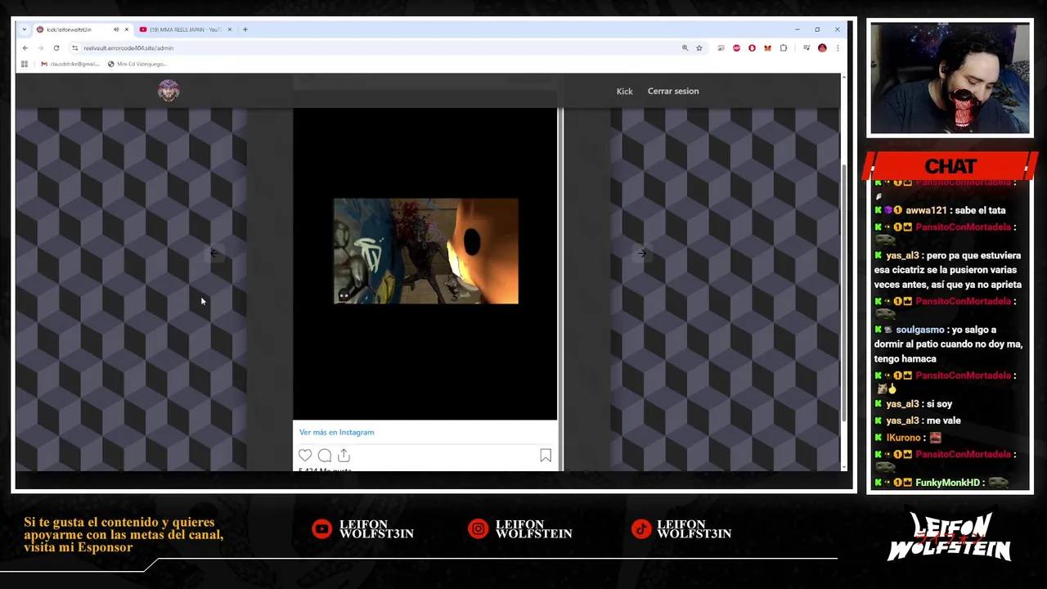Mute the kick tab audio speaker icon
This screenshot has width=1047, height=589.
tap(115, 29)
